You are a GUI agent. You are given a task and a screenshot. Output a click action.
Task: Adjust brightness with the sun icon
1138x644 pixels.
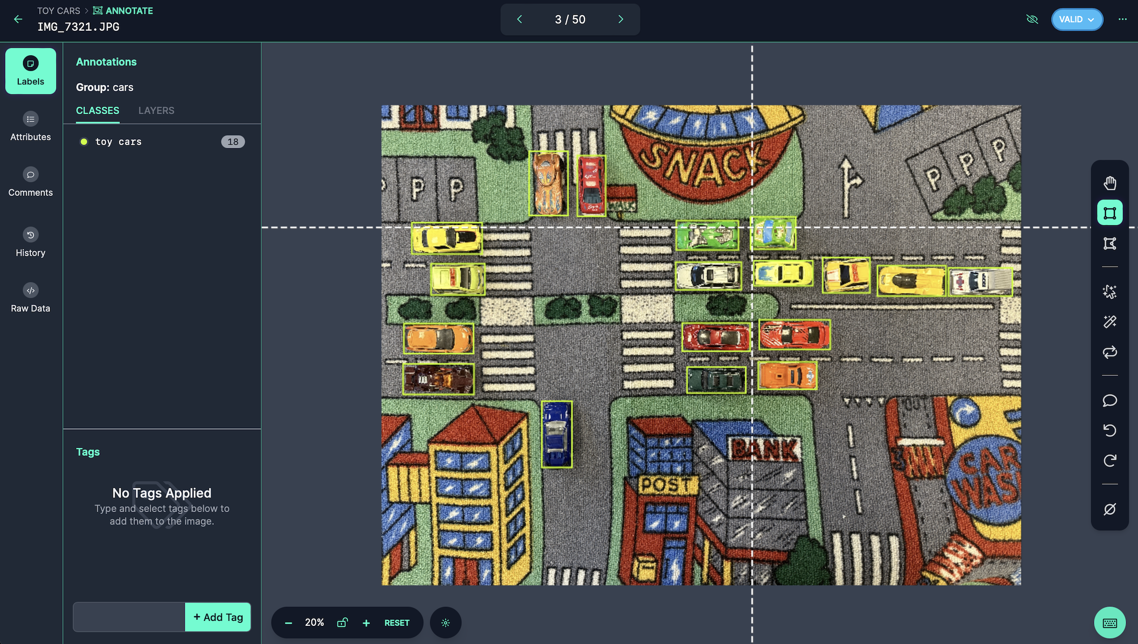[446, 623]
